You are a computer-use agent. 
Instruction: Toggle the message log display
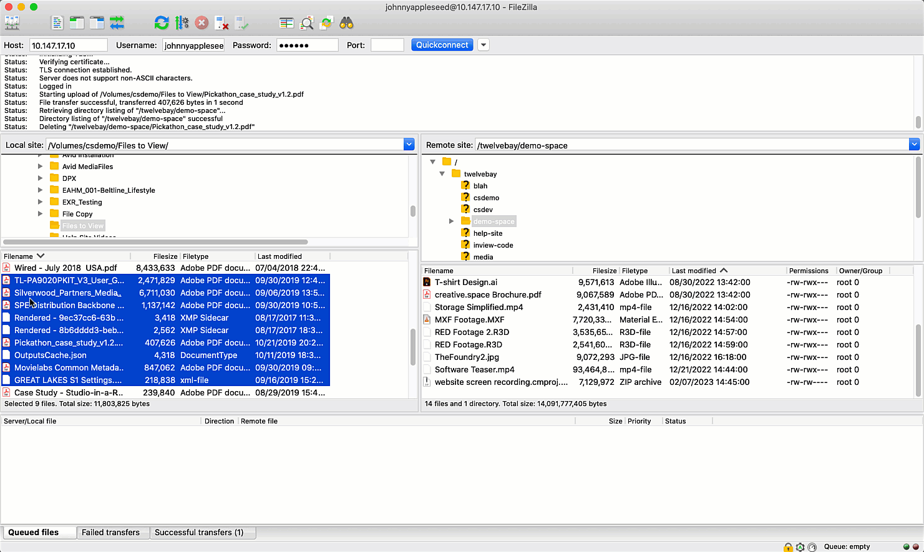57,23
